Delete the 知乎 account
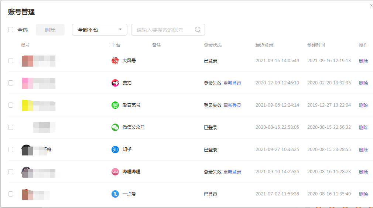 pyautogui.click(x=363, y=150)
